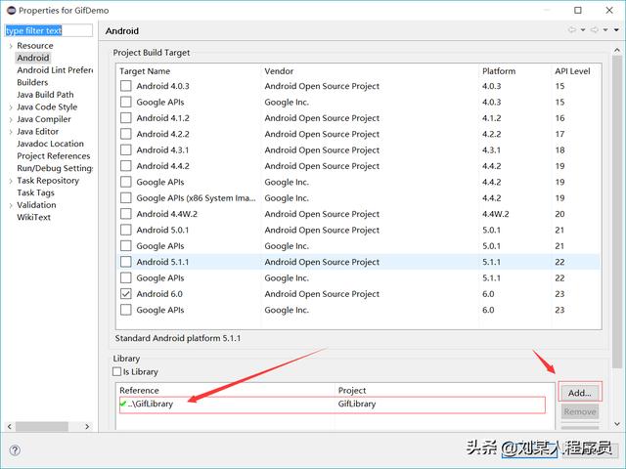Screen dimensions: 626x469
Task: Check the Android 4.2.2 target checkbox
Action: (126, 134)
